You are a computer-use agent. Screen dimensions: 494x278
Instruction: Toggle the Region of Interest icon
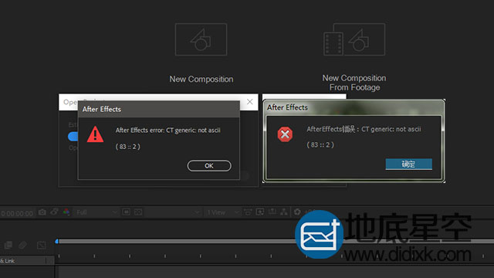[126, 212]
